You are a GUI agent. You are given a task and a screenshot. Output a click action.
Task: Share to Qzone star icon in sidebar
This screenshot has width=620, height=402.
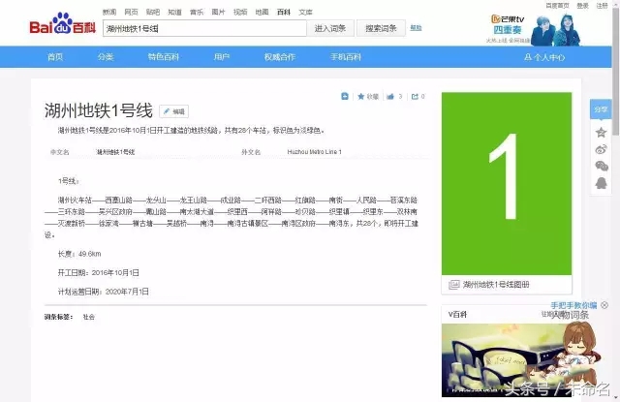(601, 132)
